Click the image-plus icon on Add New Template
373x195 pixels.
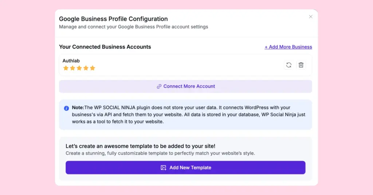[x=164, y=168]
